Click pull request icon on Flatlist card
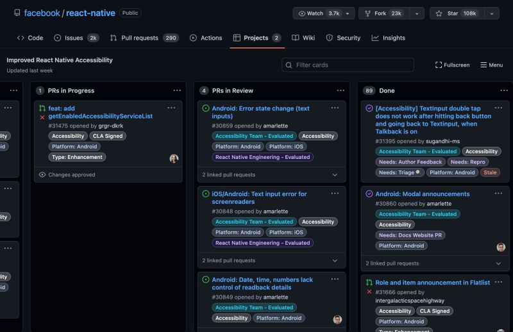Viewport: 513px width, 332px height. (x=369, y=282)
